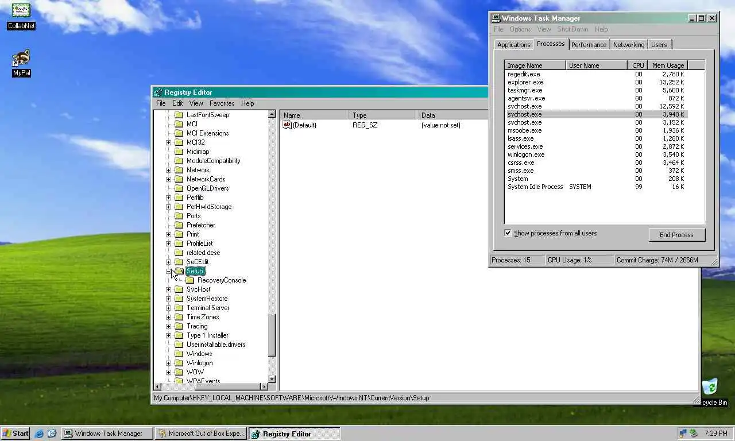Screen dimensions: 735x441
Task: Click the 7:29 PM taskbar clock
Action: click(x=716, y=434)
